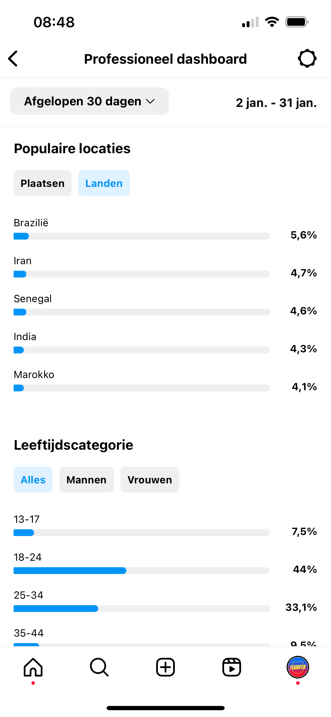Tap the 18-24 age group bar
The width and height of the screenshot is (331, 717).
[x=142, y=571]
